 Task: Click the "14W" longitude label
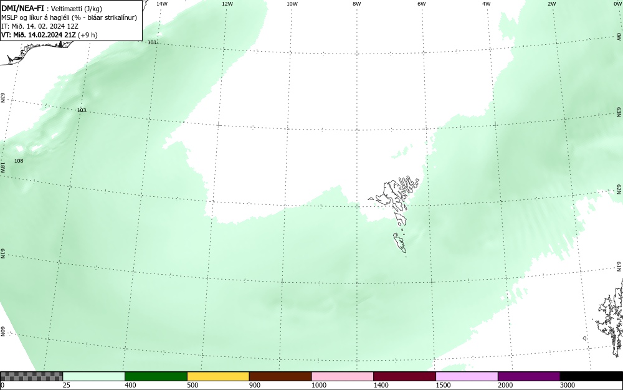pos(162,4)
